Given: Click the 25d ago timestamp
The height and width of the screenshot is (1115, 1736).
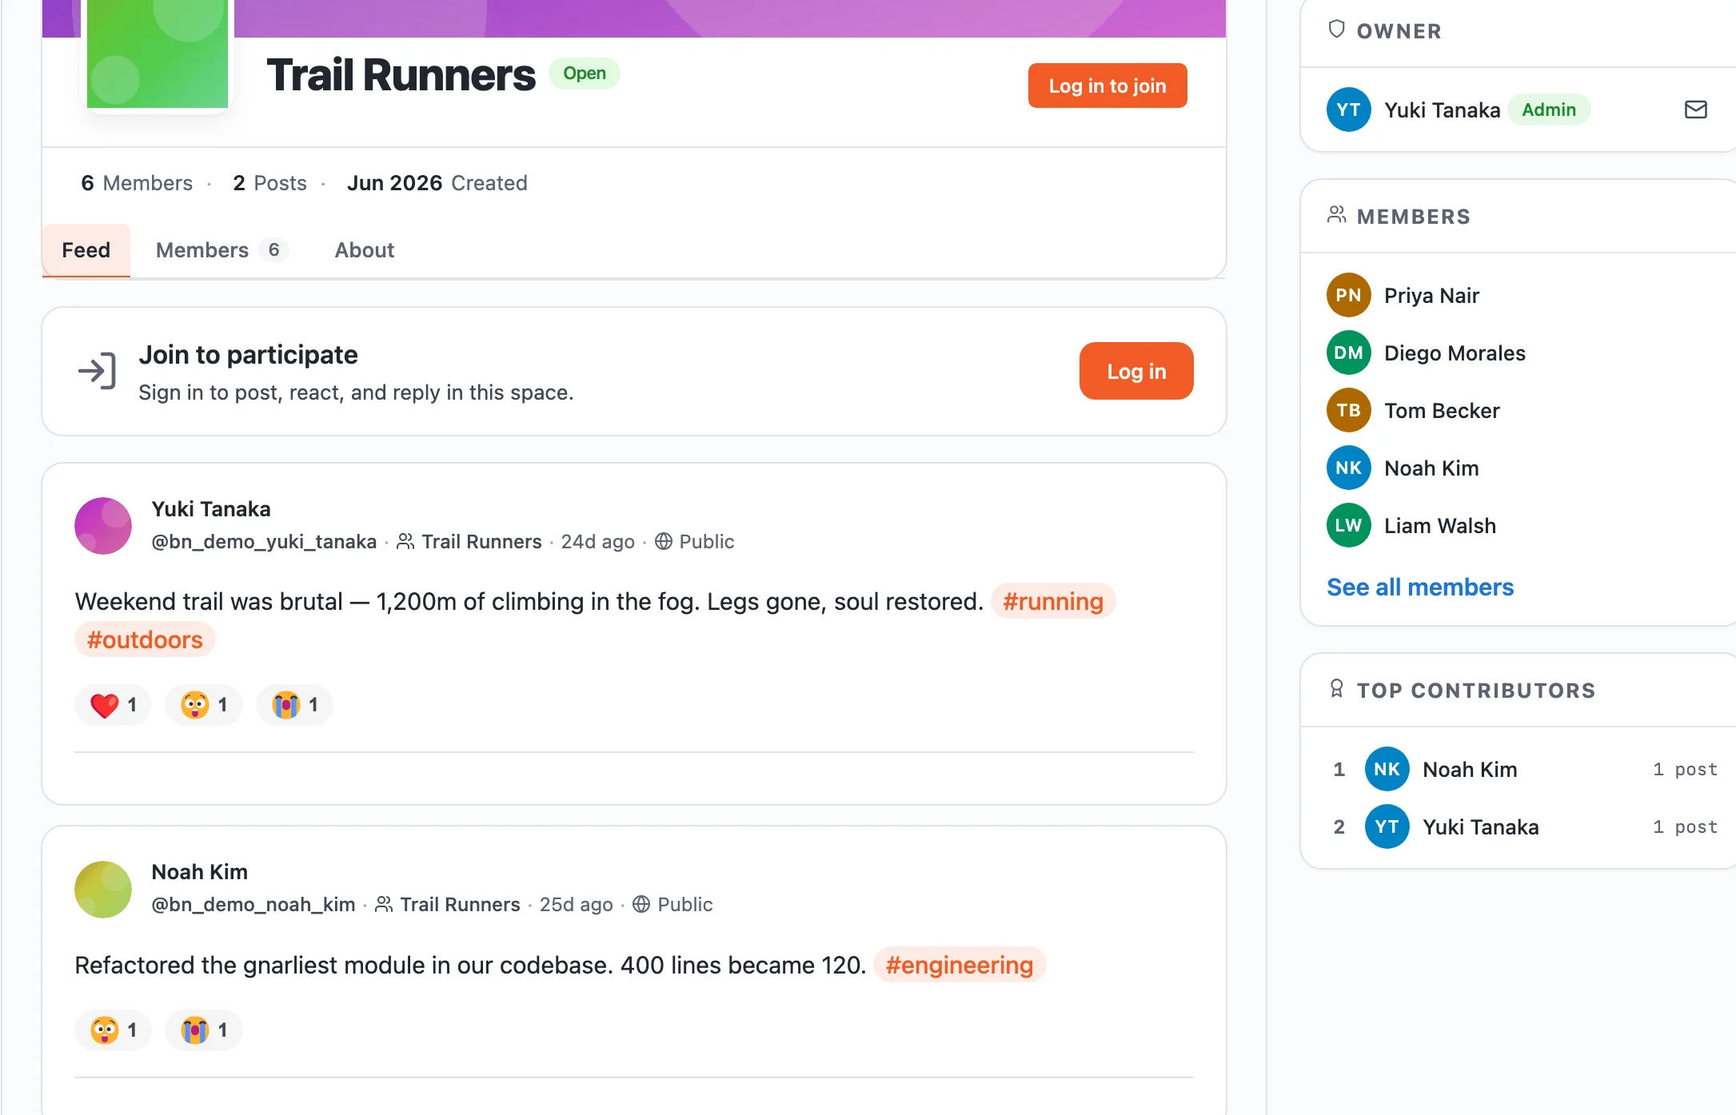Looking at the screenshot, I should 577,904.
